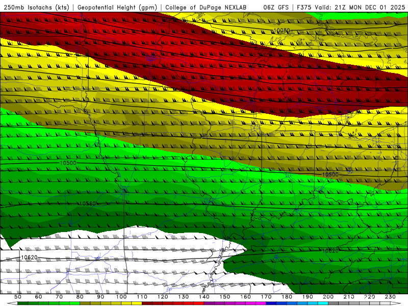Pick the dark blue swatch starting at 170
This screenshot has width=408, height=306.
tap(271, 303)
